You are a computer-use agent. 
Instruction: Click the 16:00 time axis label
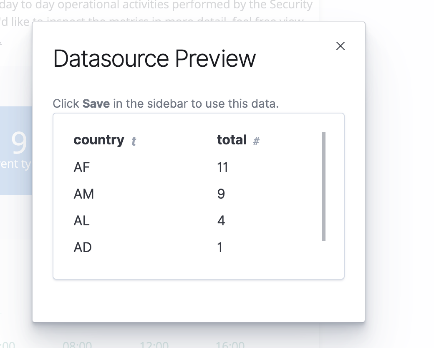[x=230, y=345]
